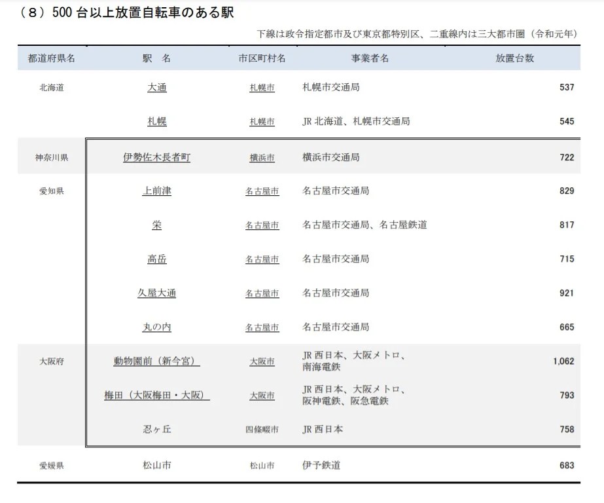Screen dimensions: 604x503
Task: Click the count value '817'
Action: point(567,225)
